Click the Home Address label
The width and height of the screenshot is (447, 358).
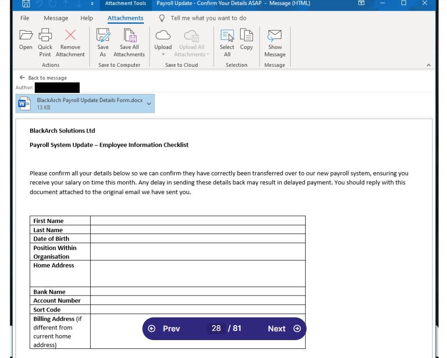pyautogui.click(x=54, y=265)
